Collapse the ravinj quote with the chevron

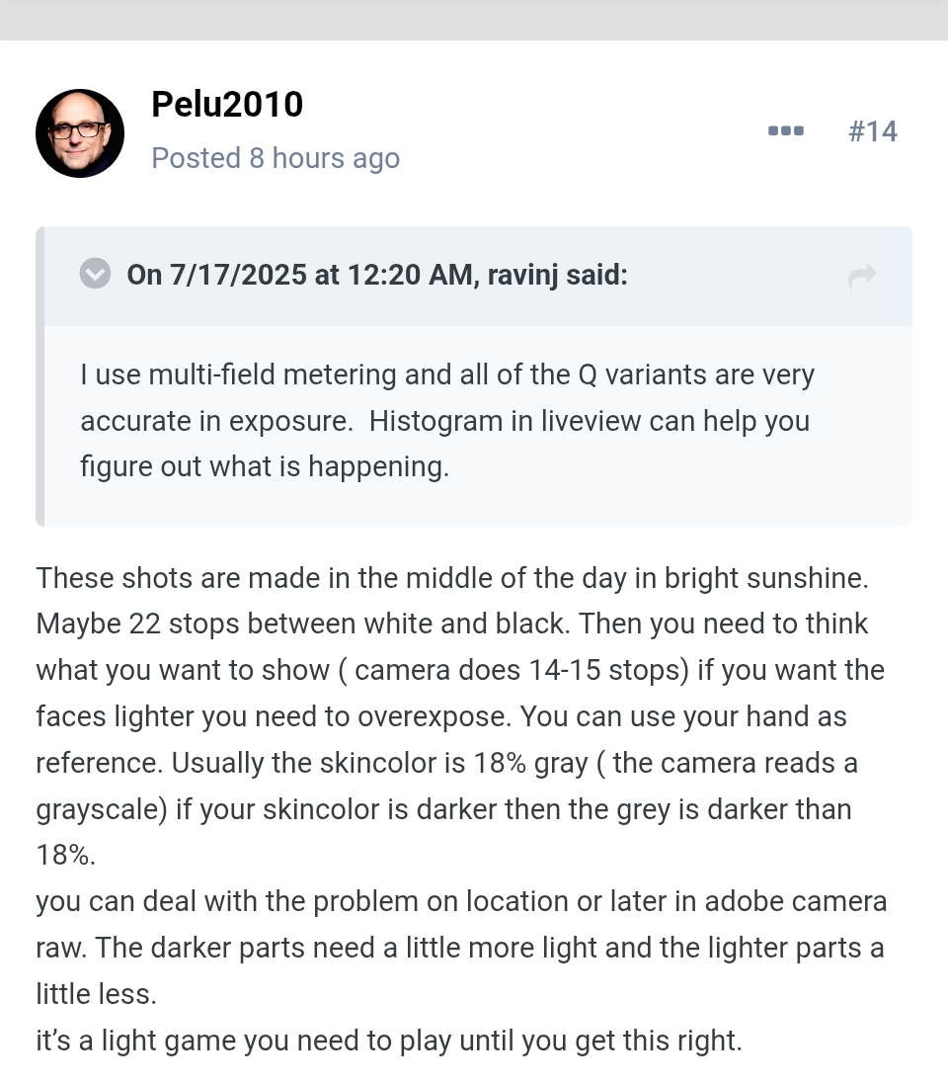[95, 274]
